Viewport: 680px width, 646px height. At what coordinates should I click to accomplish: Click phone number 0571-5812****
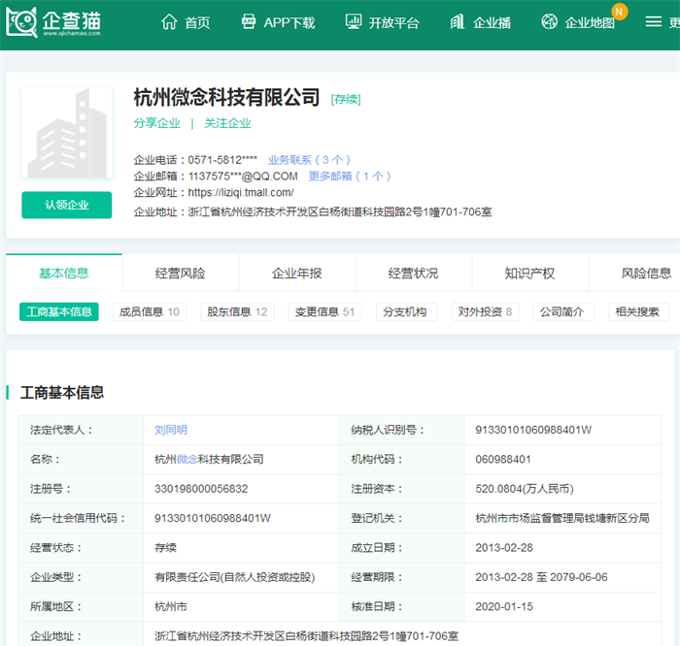point(222,160)
